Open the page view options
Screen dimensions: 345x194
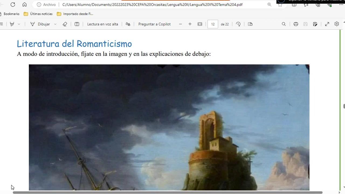coord(250,24)
